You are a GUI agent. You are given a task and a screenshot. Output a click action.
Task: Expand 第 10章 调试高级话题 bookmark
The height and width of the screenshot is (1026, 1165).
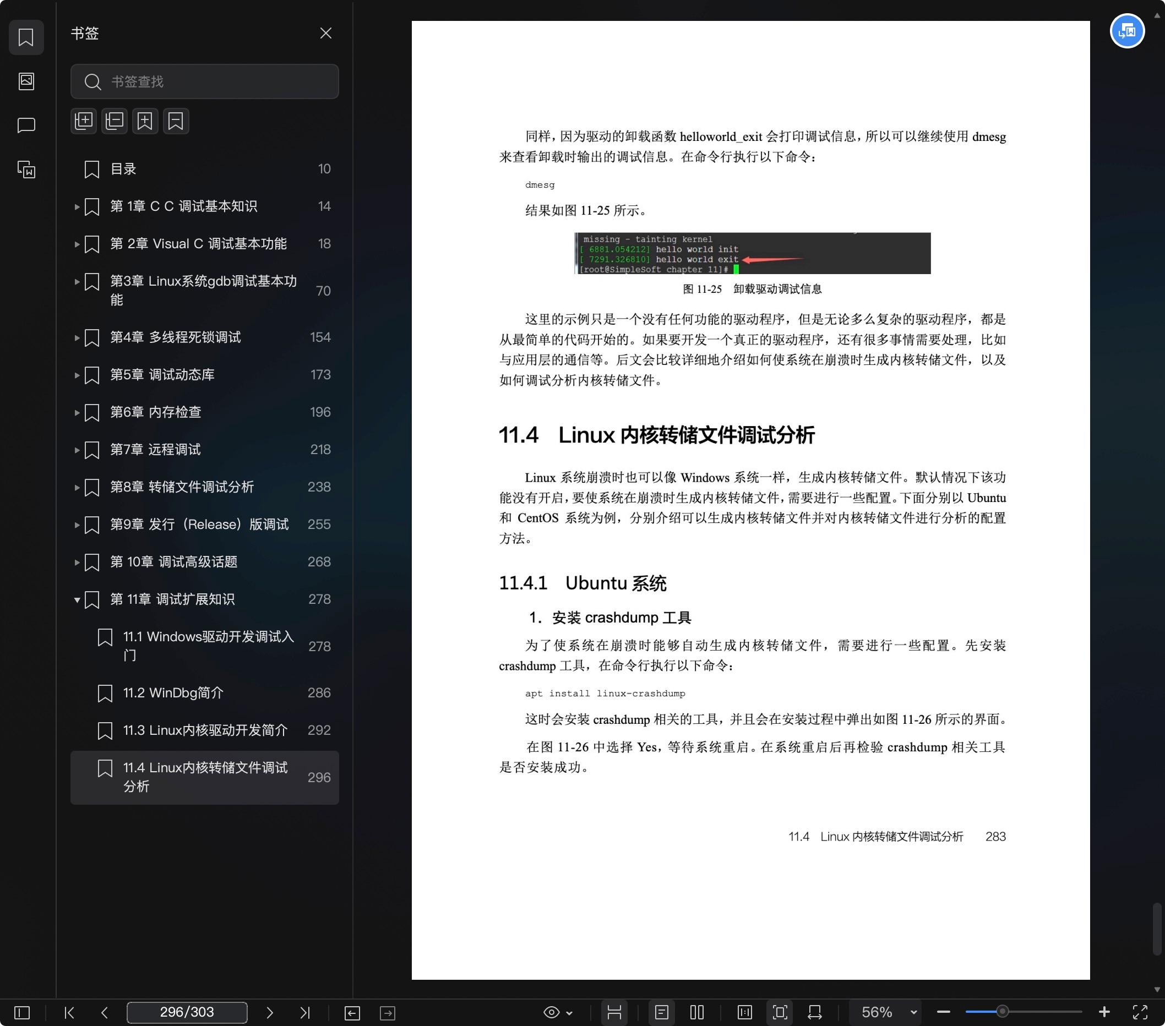[x=77, y=563]
